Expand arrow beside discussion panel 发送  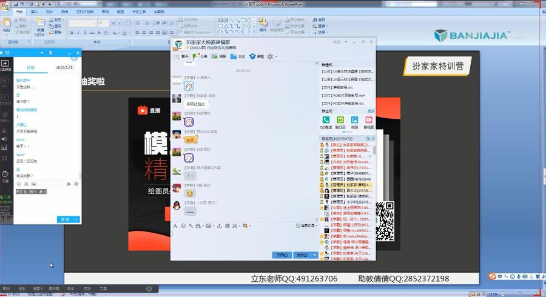click(x=76, y=219)
